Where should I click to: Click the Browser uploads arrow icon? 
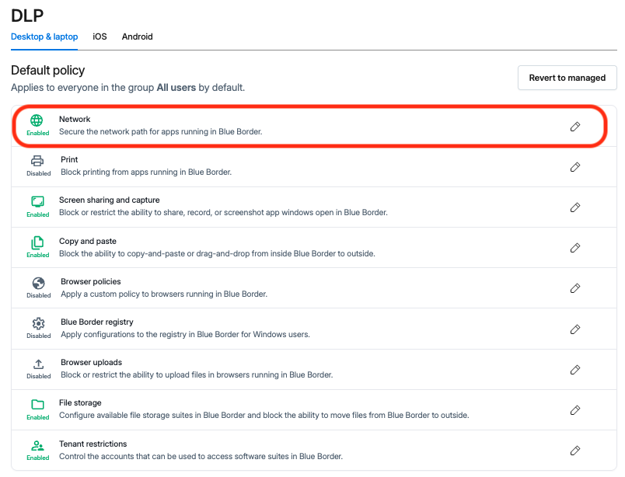pos(38,364)
